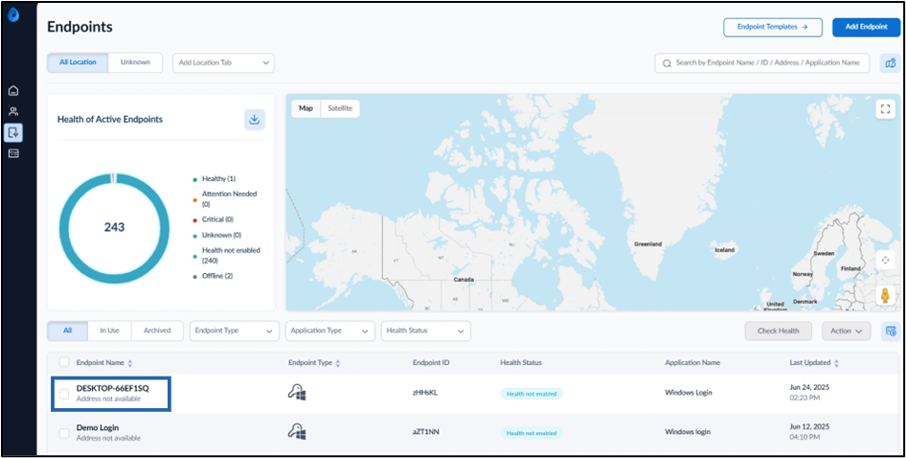Sort by Last Updated column arrows
Viewport: 906px width, 458px height.
point(836,363)
